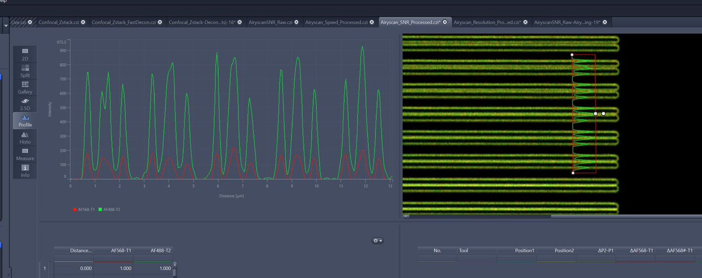Open the Split view
Viewport: 702px width, 278px height.
(26, 71)
